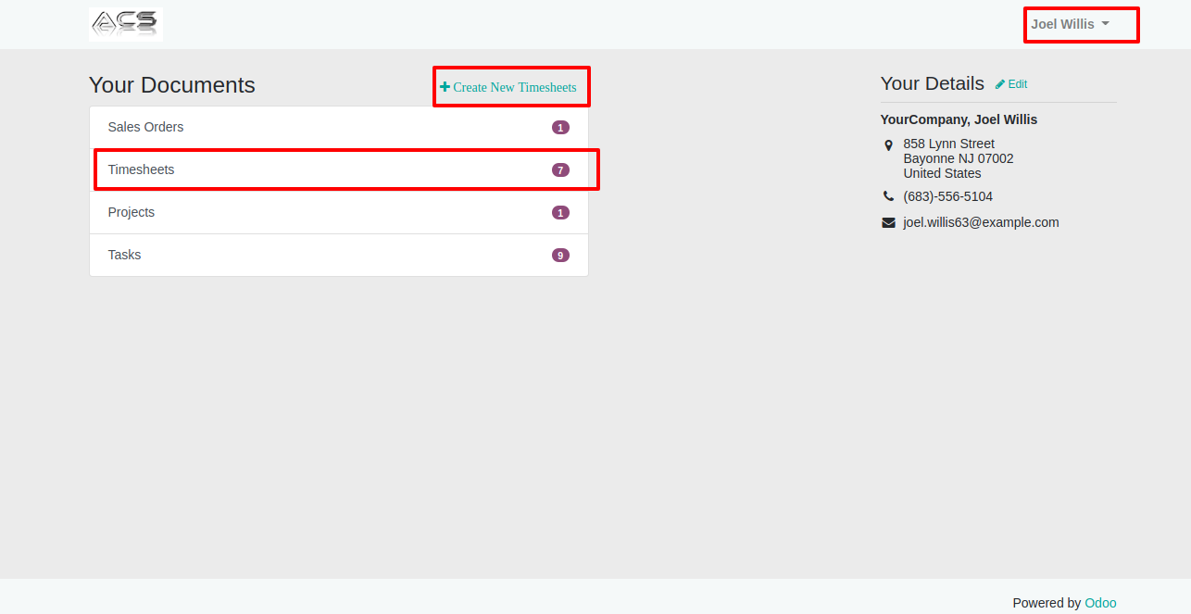The width and height of the screenshot is (1191, 614).
Task: Open the Timesheets documents row
Action: (339, 170)
